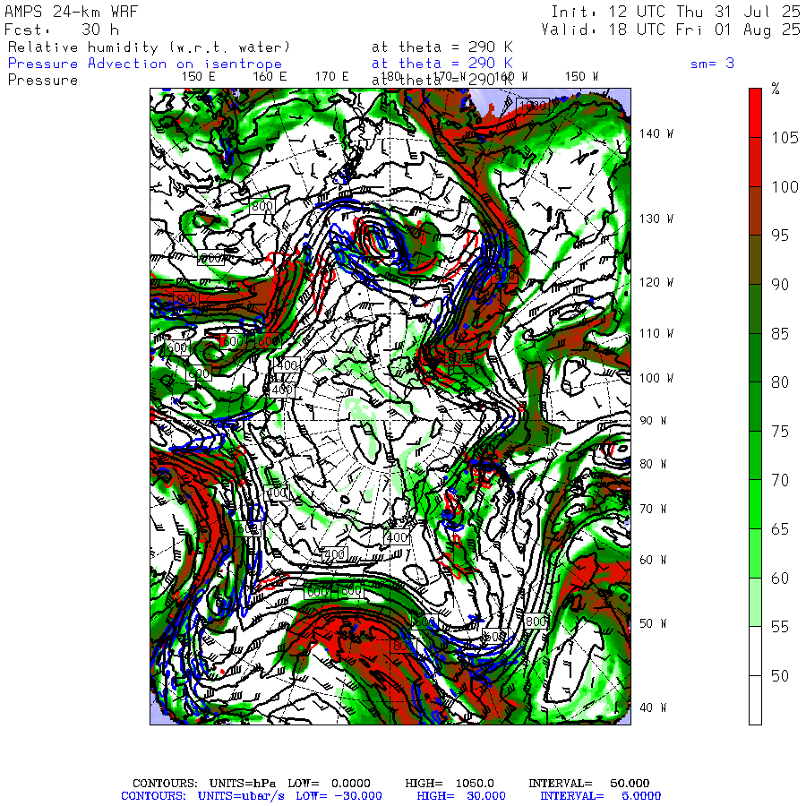Click the '55' color bar value
Image resolution: width=806 pixels, height=806 pixels.
[x=780, y=627]
